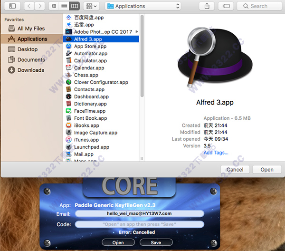This screenshot has width=285, height=251.
Task: Switch to icon view
Action: pos(54,6)
